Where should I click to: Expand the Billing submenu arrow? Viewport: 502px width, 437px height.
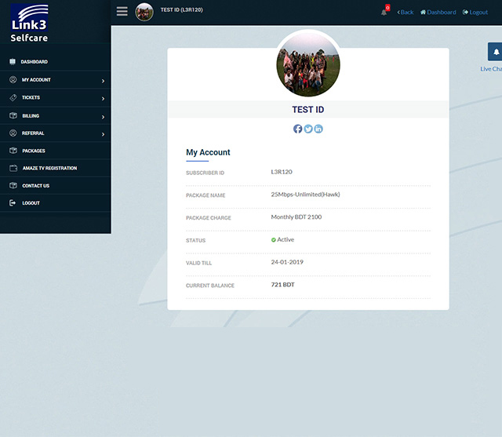point(103,116)
